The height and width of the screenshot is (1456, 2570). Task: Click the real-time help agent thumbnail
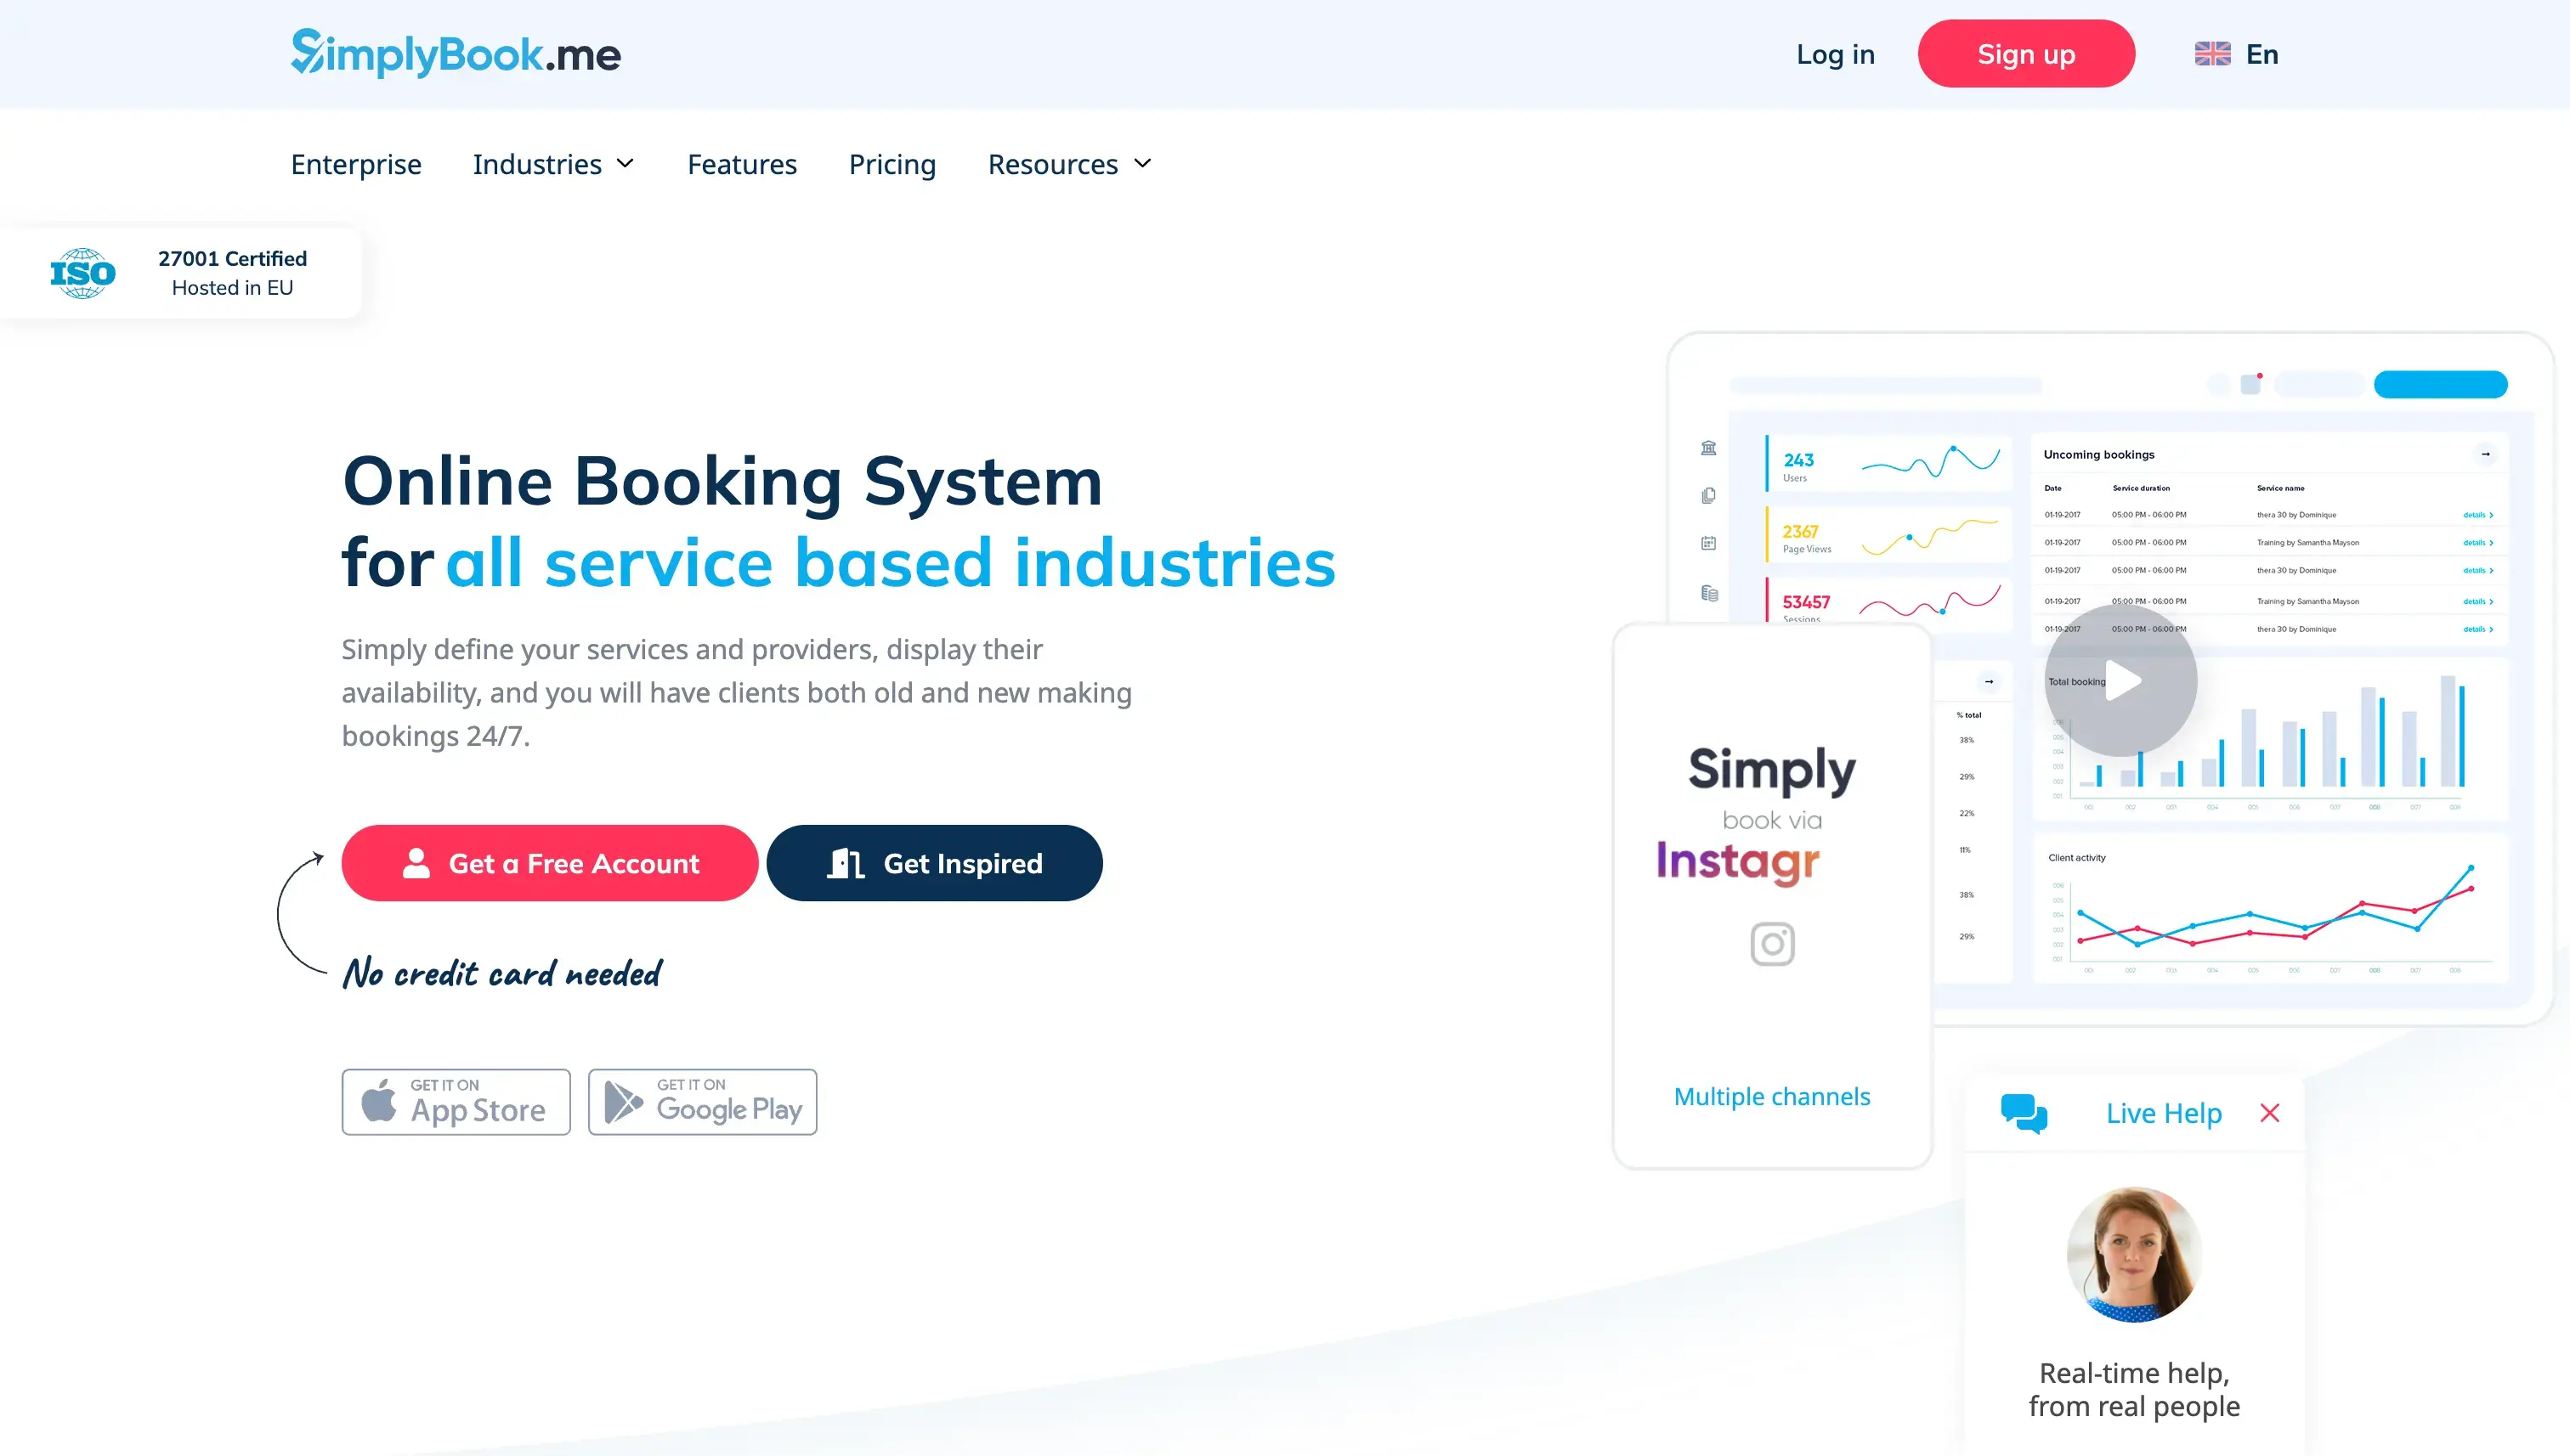click(x=2134, y=1253)
